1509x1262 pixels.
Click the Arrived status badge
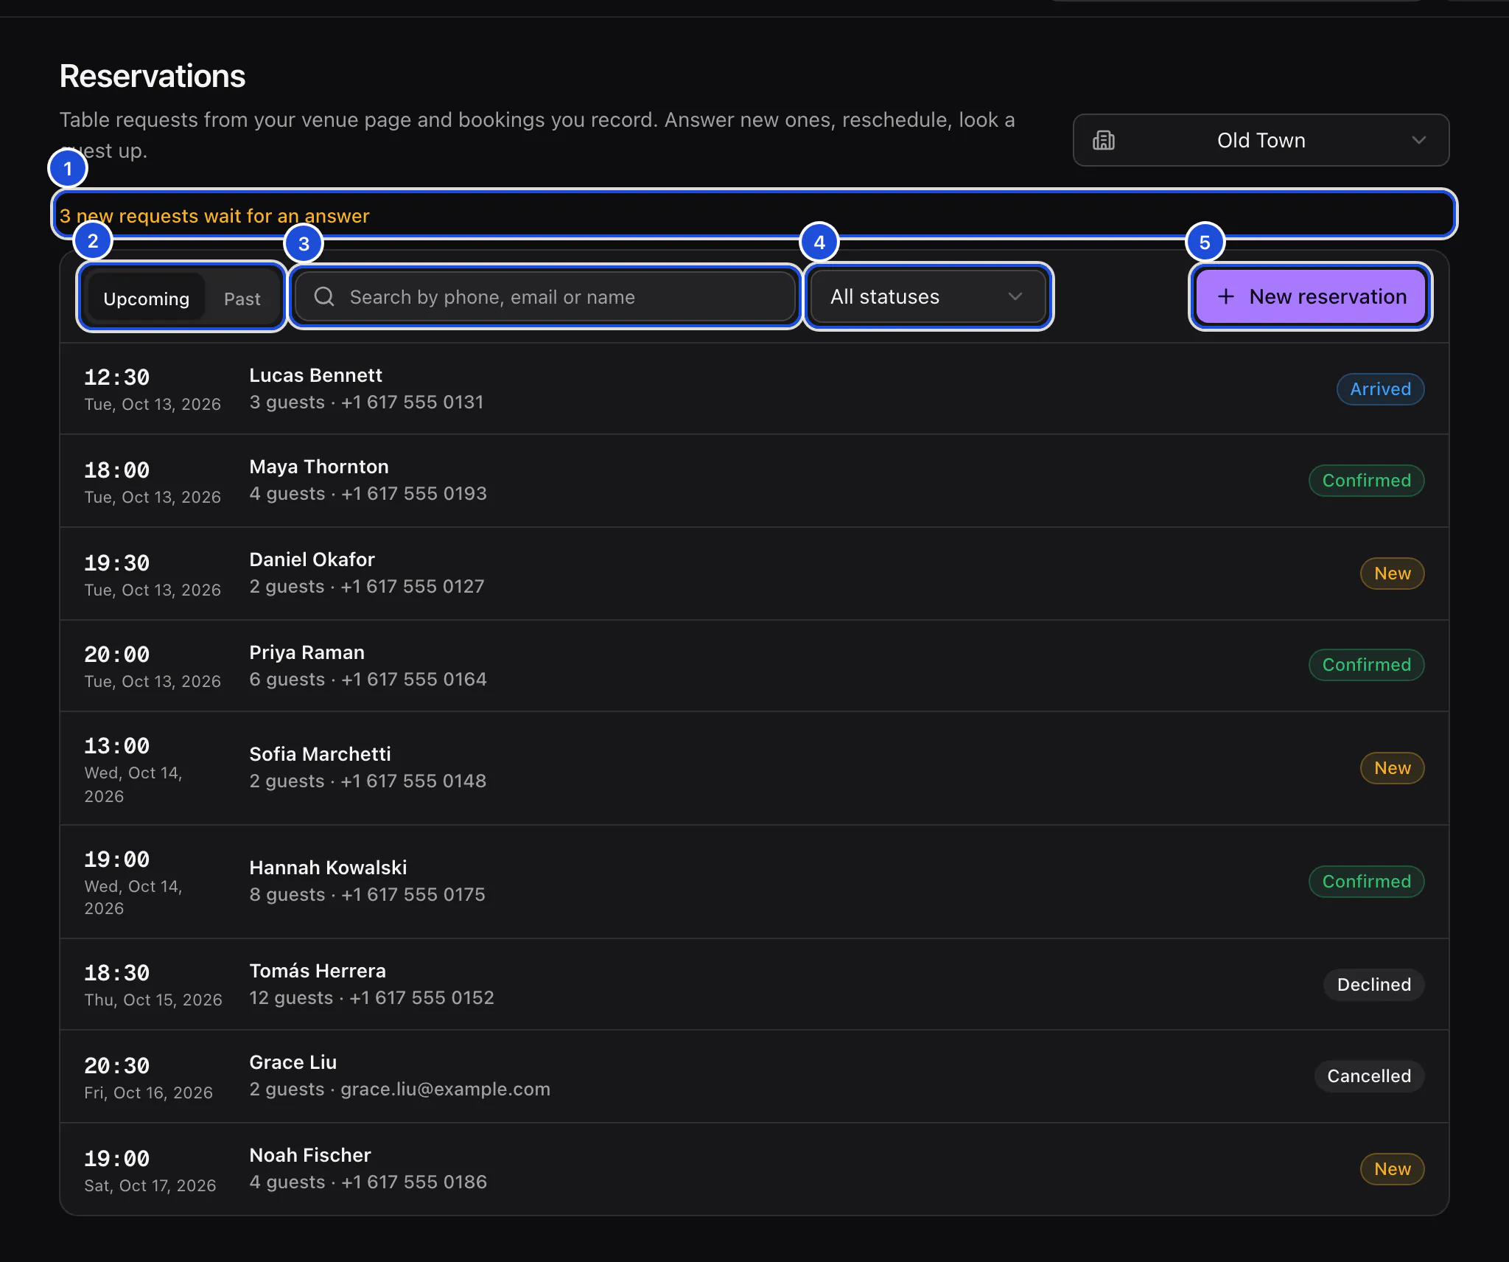pyautogui.click(x=1380, y=389)
